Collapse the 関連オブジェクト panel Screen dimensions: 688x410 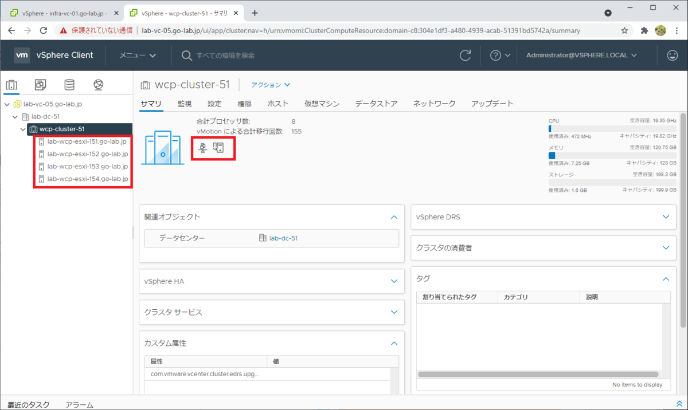(394, 217)
